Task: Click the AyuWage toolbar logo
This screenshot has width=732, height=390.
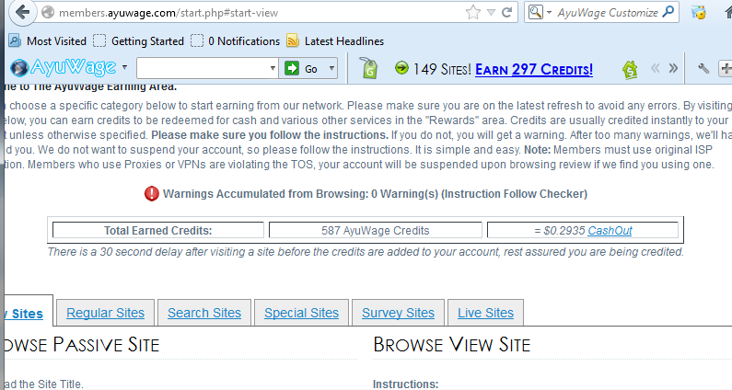Action: coord(64,68)
